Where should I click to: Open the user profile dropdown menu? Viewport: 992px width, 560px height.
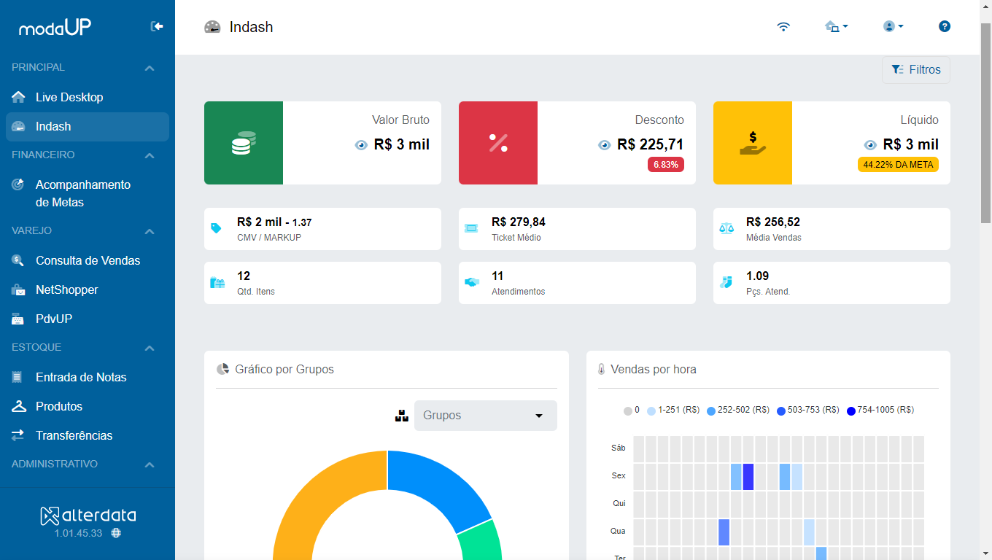[894, 26]
